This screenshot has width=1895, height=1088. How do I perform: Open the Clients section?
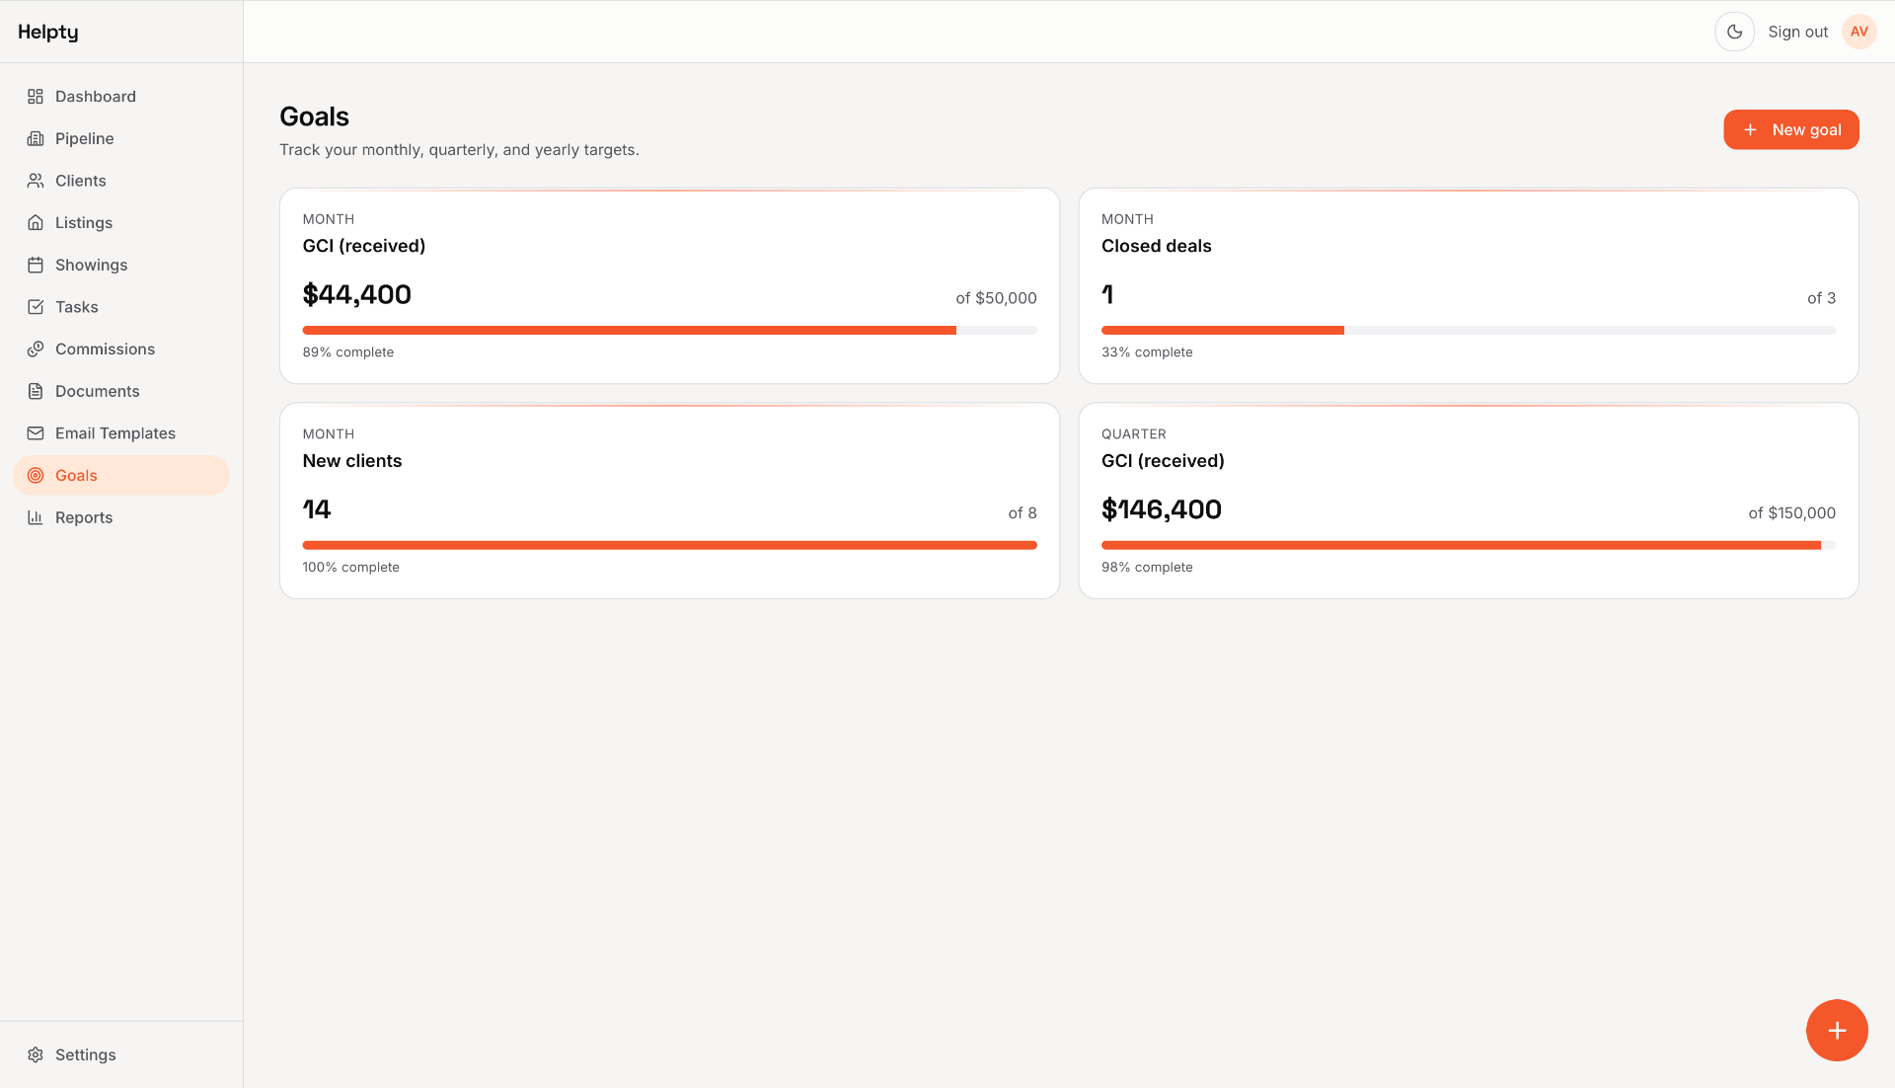coord(121,181)
